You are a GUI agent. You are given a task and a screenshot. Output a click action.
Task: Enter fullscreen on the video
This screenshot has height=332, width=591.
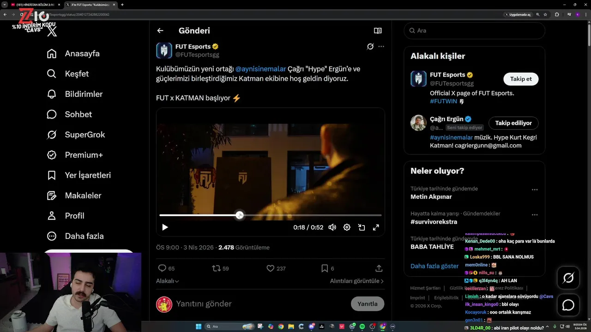[376, 227]
